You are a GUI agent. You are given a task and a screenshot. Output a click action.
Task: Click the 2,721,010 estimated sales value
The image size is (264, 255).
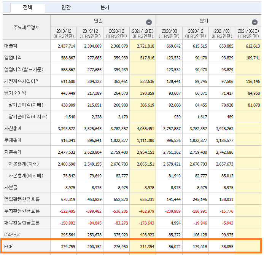(x=145, y=46)
